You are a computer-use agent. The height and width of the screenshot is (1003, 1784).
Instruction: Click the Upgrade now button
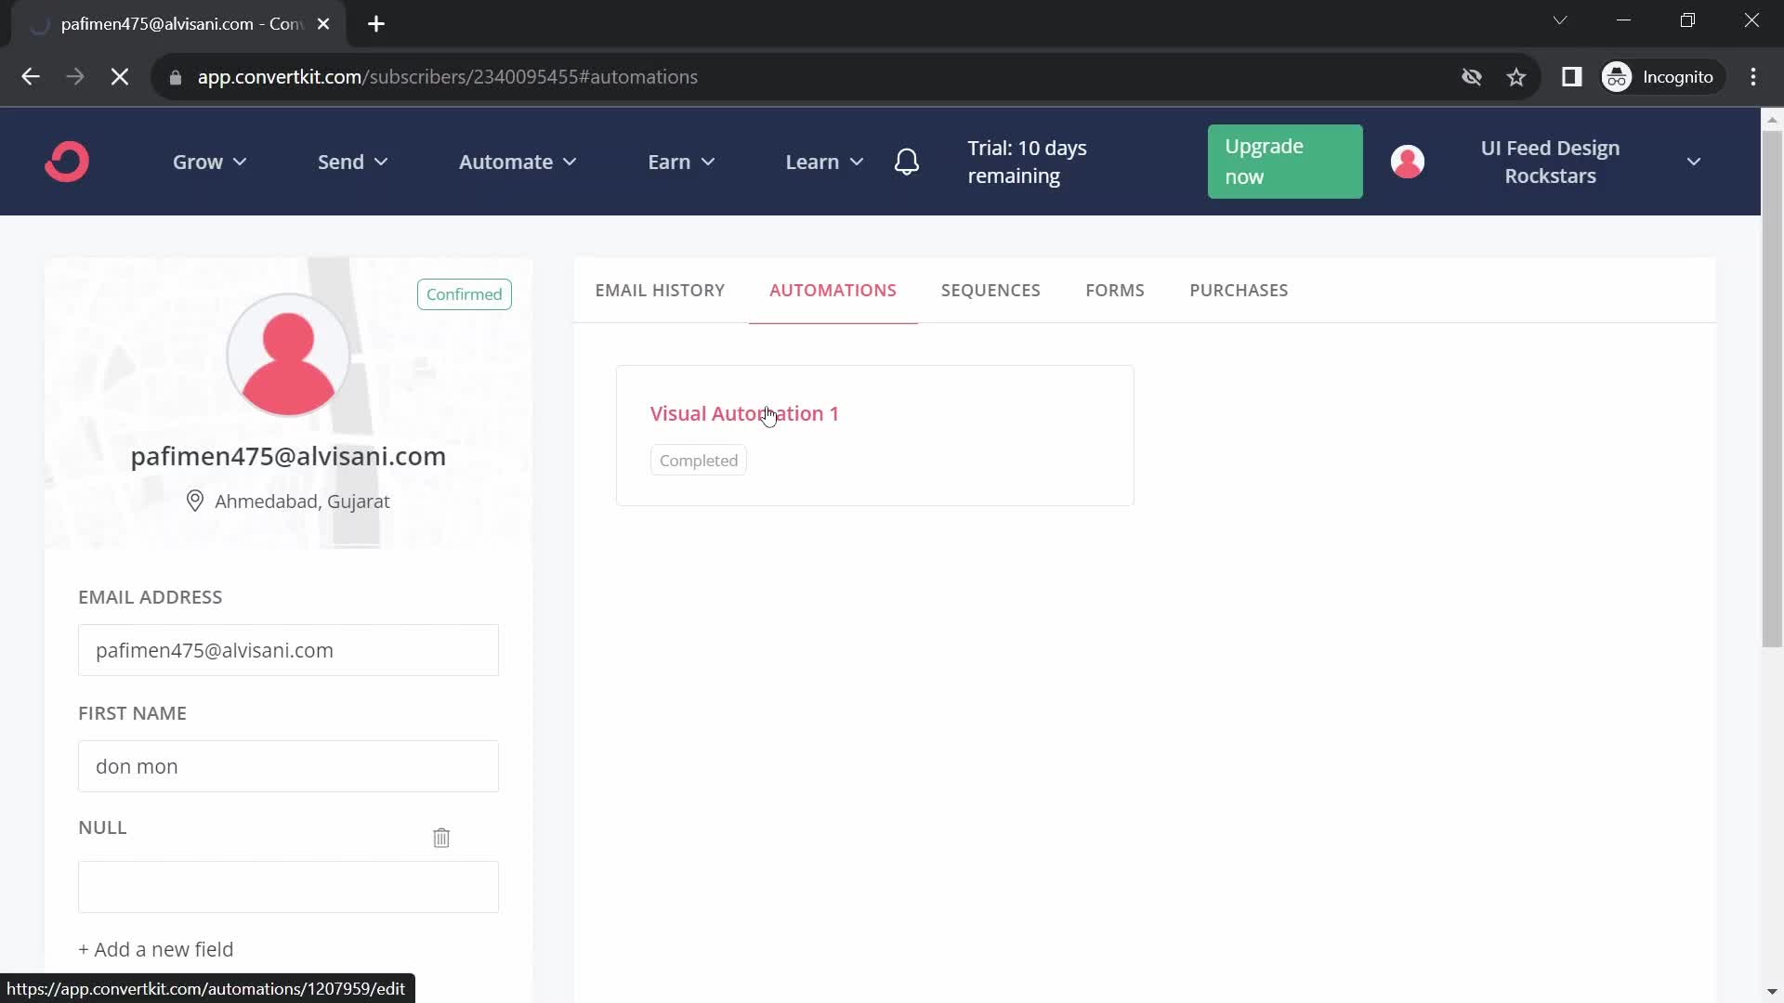point(1284,161)
